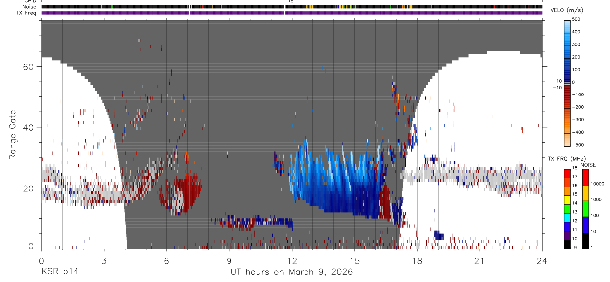Image resolution: width=610 pixels, height=282 pixels.
Task: Click the 9 tick on UT hours axis
Action: pos(229,260)
